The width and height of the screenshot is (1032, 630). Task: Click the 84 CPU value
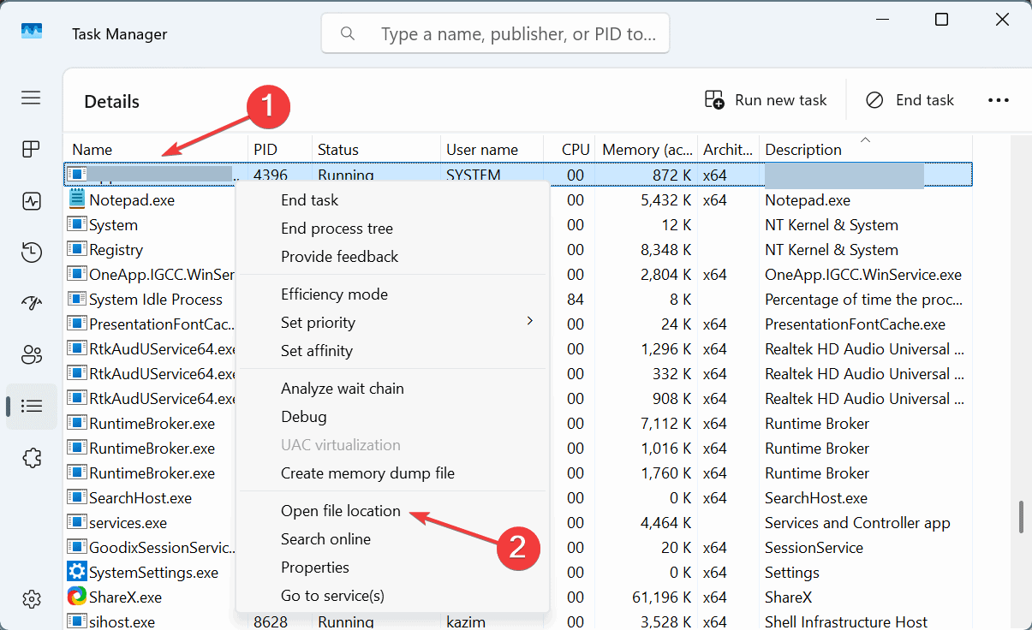point(576,299)
